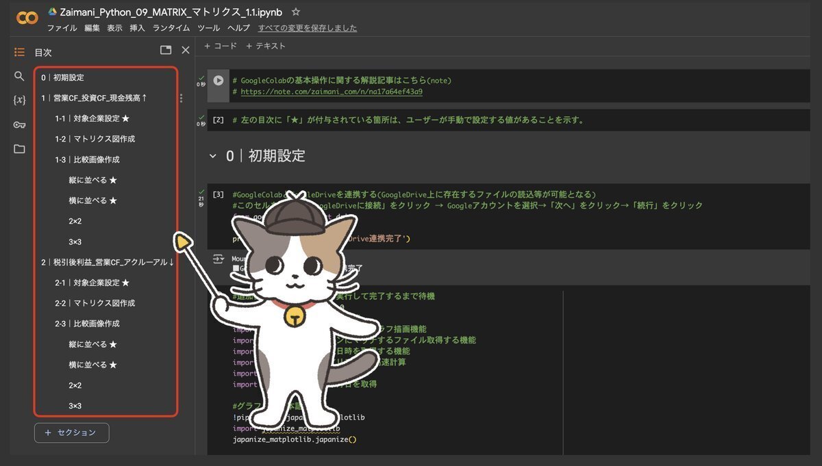Click the + セクション button
This screenshot has height=466, width=822.
71,432
